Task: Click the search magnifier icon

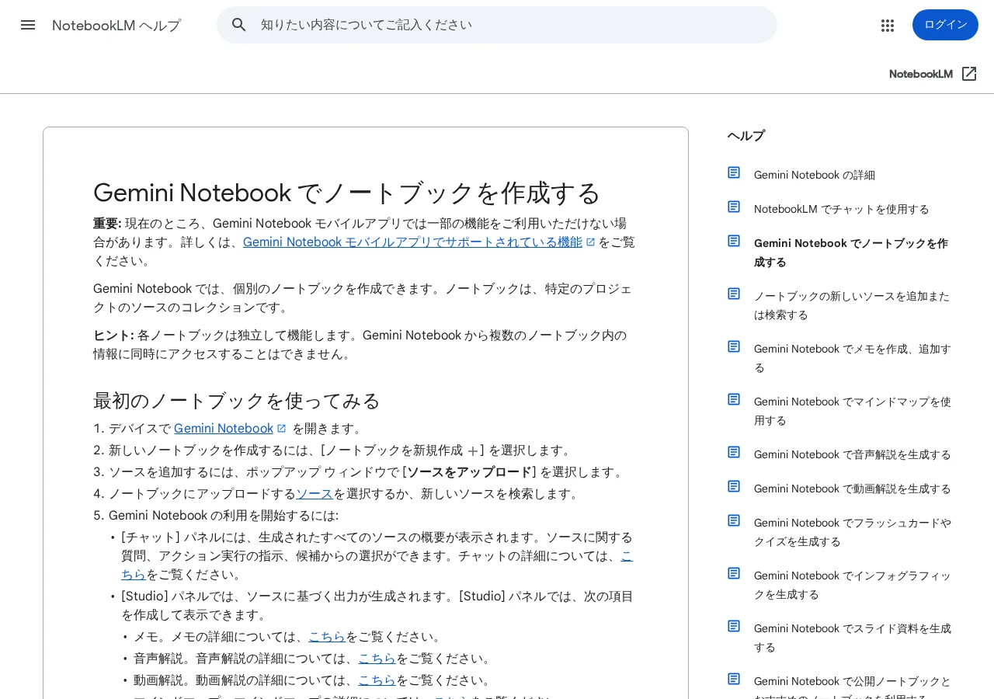Action: click(x=239, y=25)
